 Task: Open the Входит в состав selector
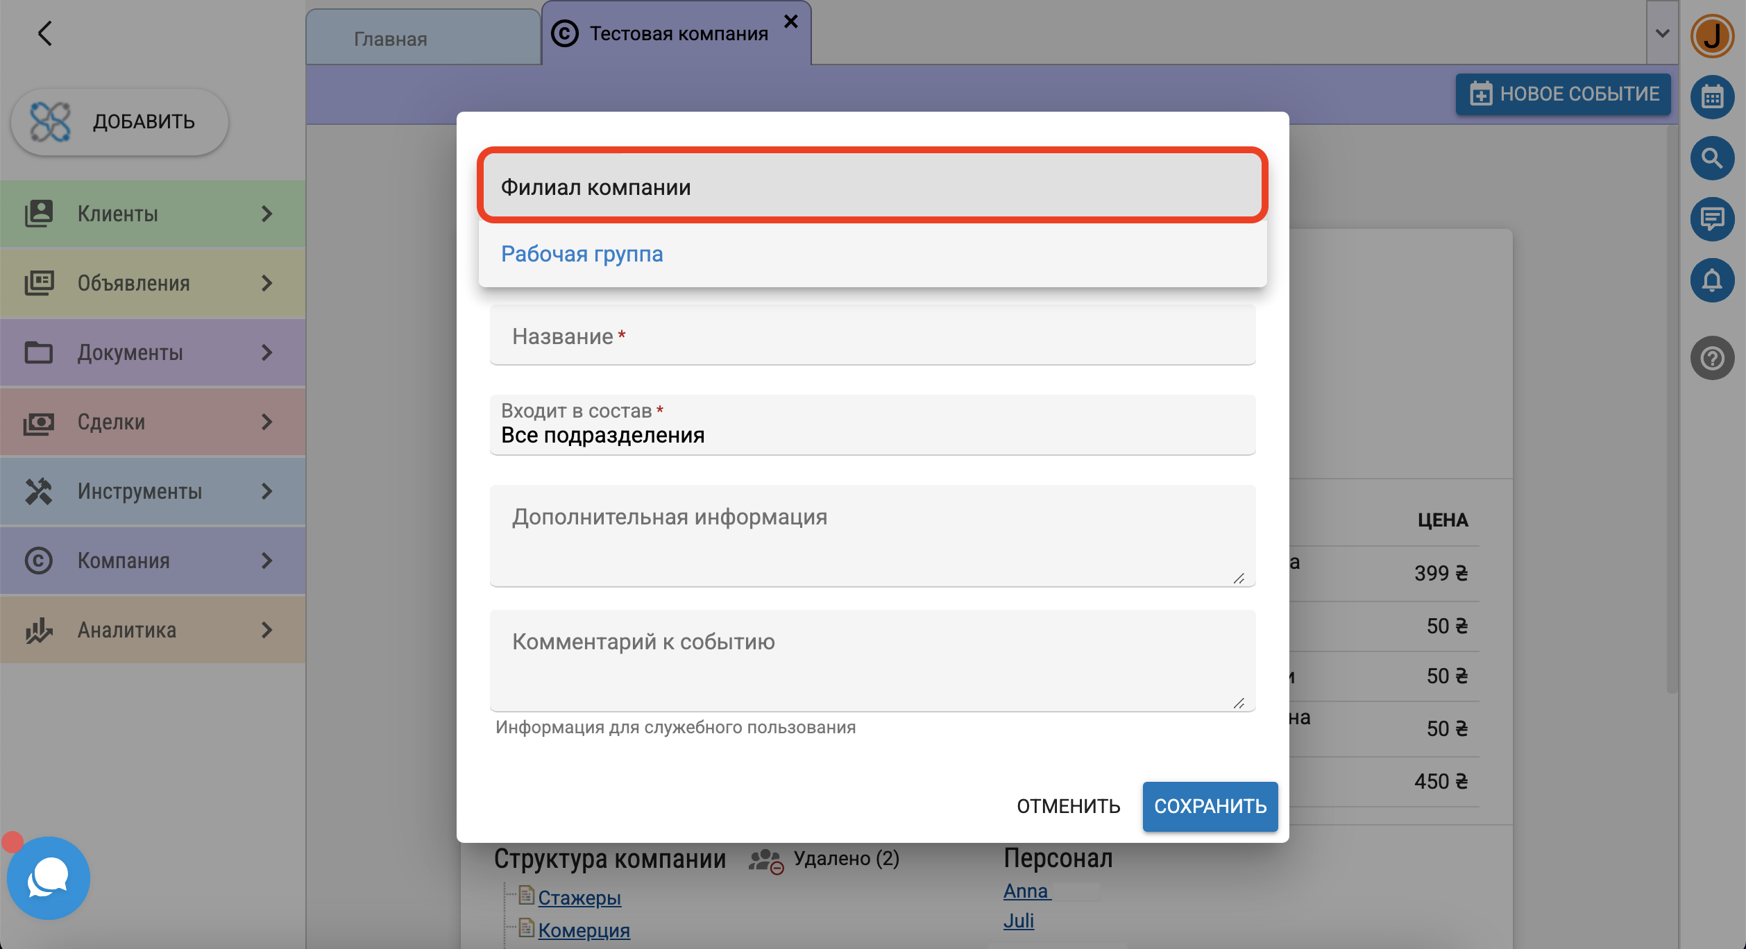tap(872, 426)
